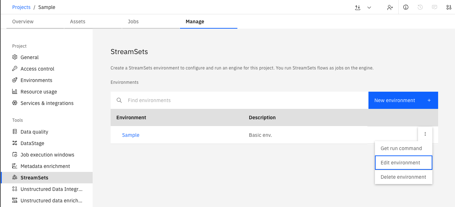This screenshot has height=207, width=455.
Task: Click the New environment button
Action: 403,100
